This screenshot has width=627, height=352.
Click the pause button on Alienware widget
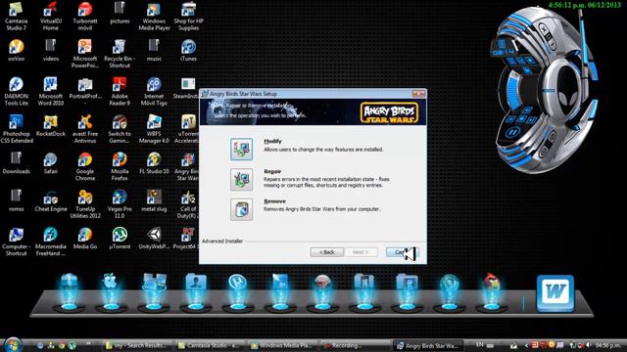(x=513, y=132)
